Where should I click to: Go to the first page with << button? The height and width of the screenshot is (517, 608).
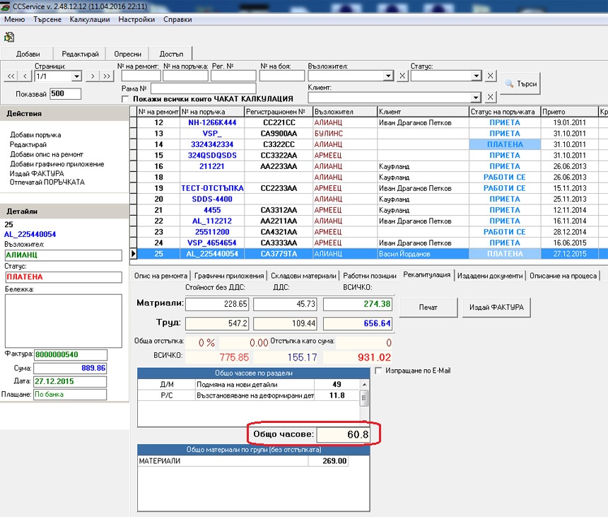(11, 76)
